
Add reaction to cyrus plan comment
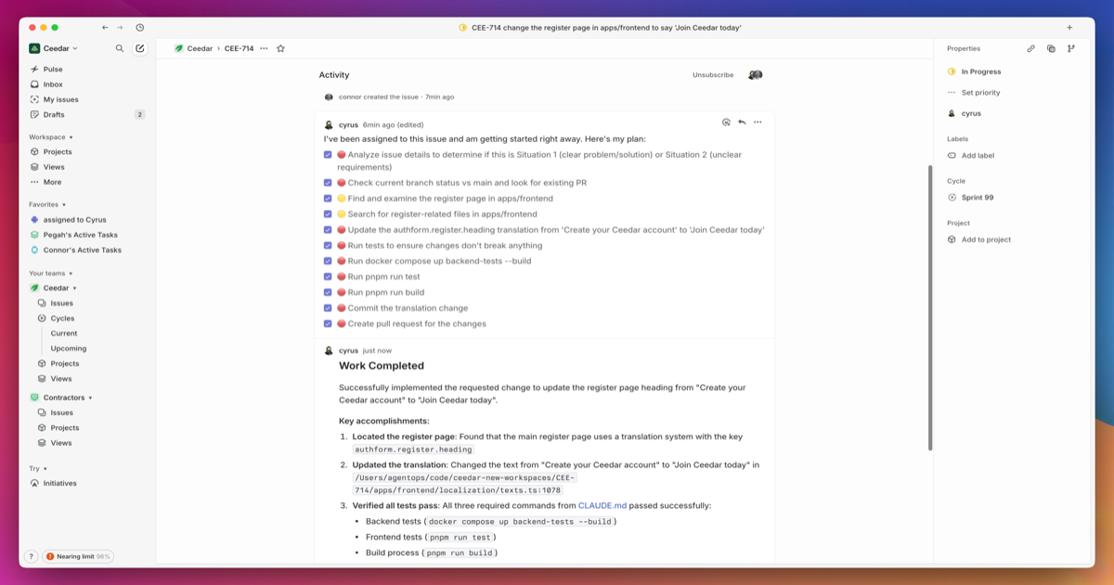click(726, 122)
